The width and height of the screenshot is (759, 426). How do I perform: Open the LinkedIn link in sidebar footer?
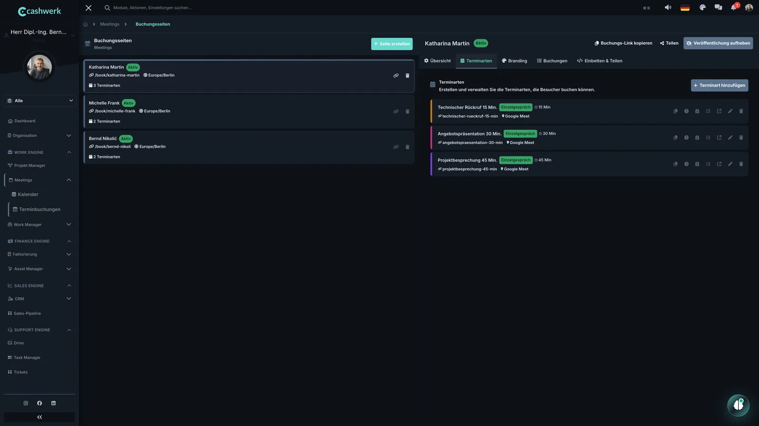pos(54,403)
